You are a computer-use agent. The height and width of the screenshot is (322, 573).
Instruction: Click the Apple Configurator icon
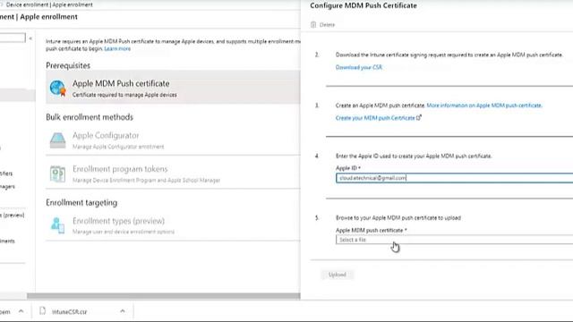click(x=57, y=140)
